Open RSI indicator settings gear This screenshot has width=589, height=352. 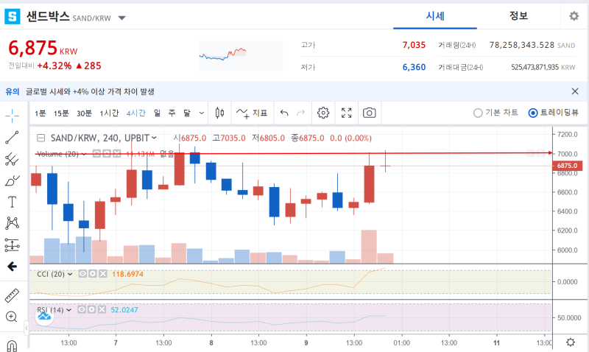pos(92,309)
